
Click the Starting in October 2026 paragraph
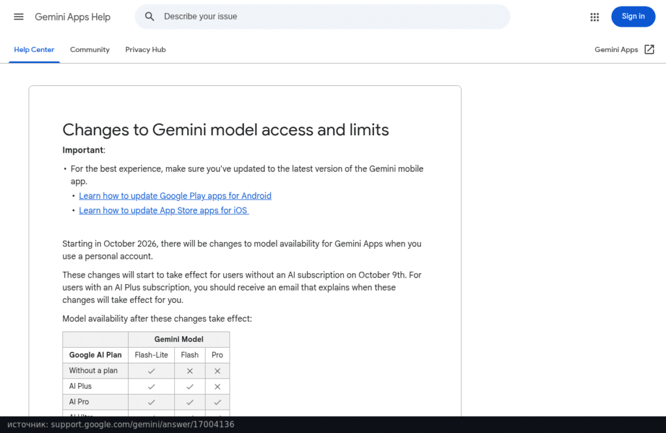click(x=242, y=250)
